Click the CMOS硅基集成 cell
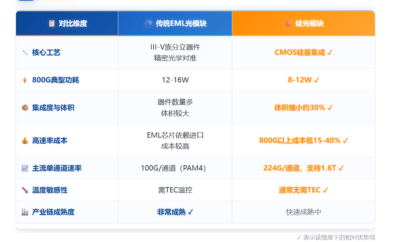Image resolution: width=393 pixels, height=242 pixels. coord(303,53)
